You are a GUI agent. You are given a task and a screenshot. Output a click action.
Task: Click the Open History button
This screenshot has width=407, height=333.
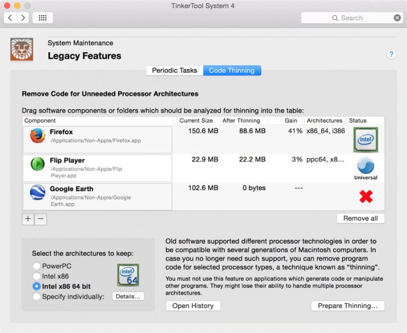[x=193, y=306]
